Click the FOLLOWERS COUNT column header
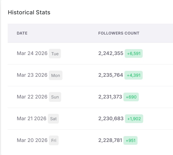 pyautogui.click(x=119, y=33)
